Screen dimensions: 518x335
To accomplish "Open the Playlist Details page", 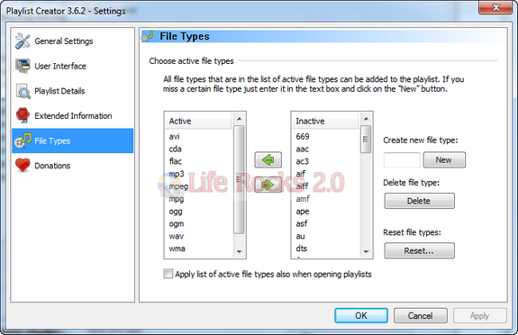I will point(73,91).
